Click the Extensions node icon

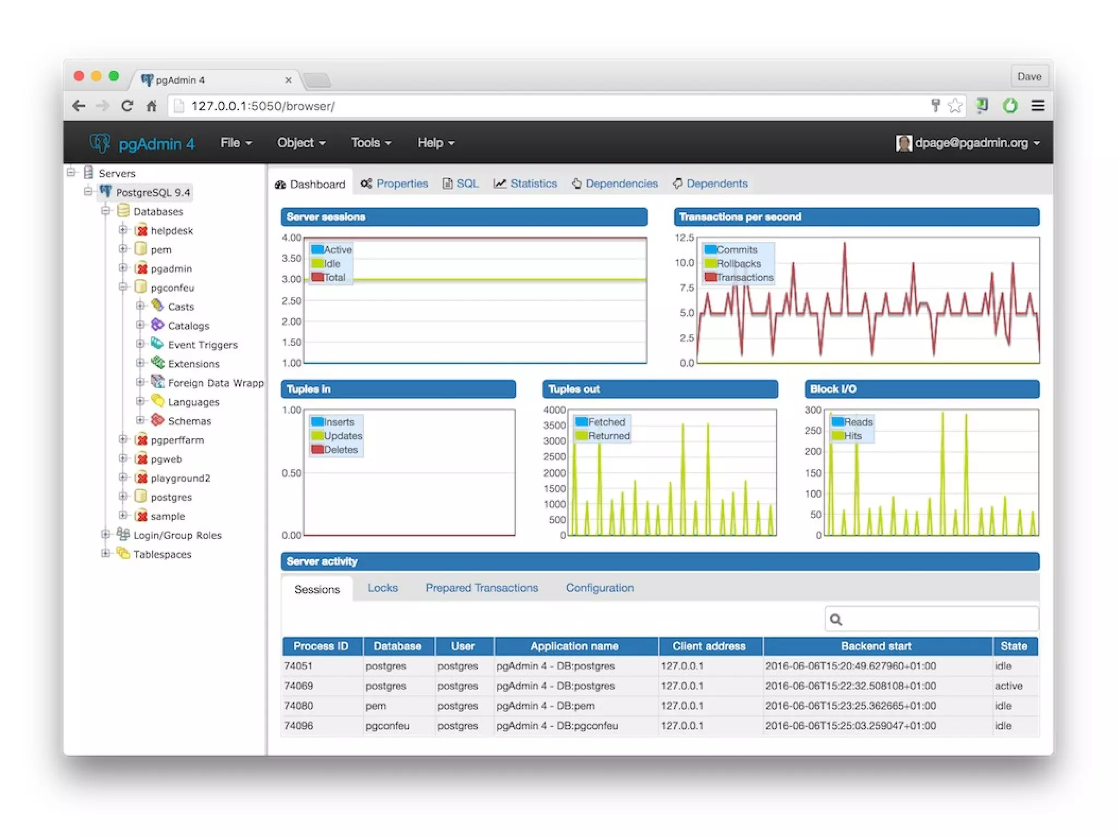coord(158,363)
